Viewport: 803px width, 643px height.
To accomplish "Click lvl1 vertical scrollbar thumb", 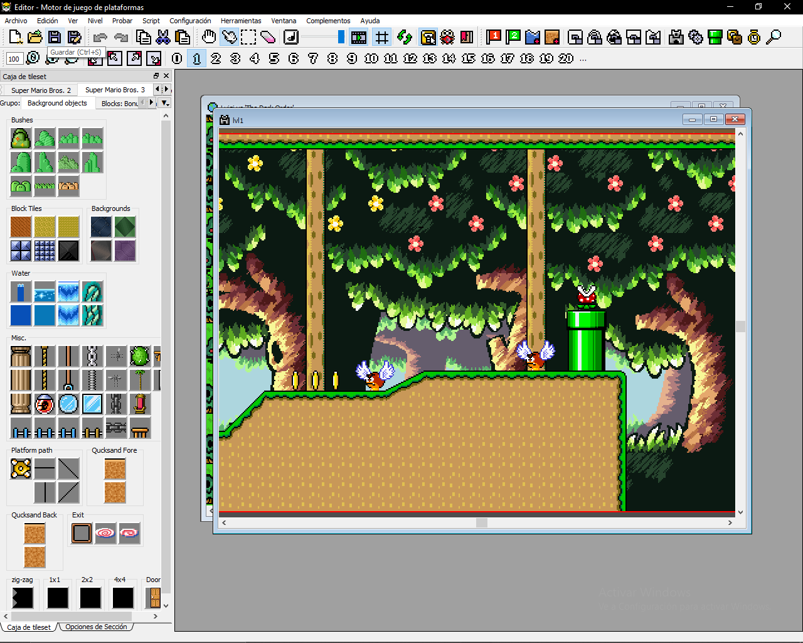I will 740,327.
